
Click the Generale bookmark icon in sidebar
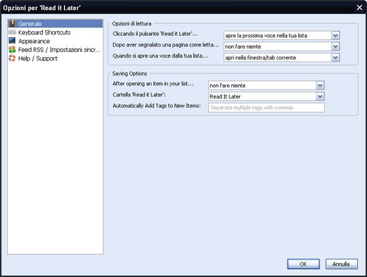12,24
